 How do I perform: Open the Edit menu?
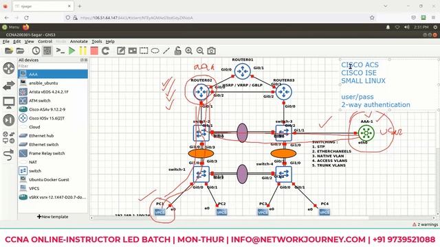16,41
